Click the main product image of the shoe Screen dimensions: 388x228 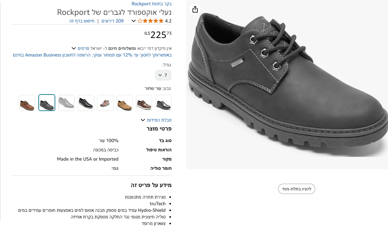coord(287,84)
